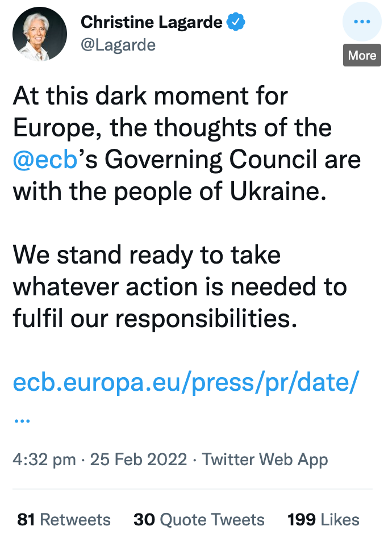The image size is (384, 543).
Task: Click the 4:32 pm timestamp
Action: (x=44, y=460)
